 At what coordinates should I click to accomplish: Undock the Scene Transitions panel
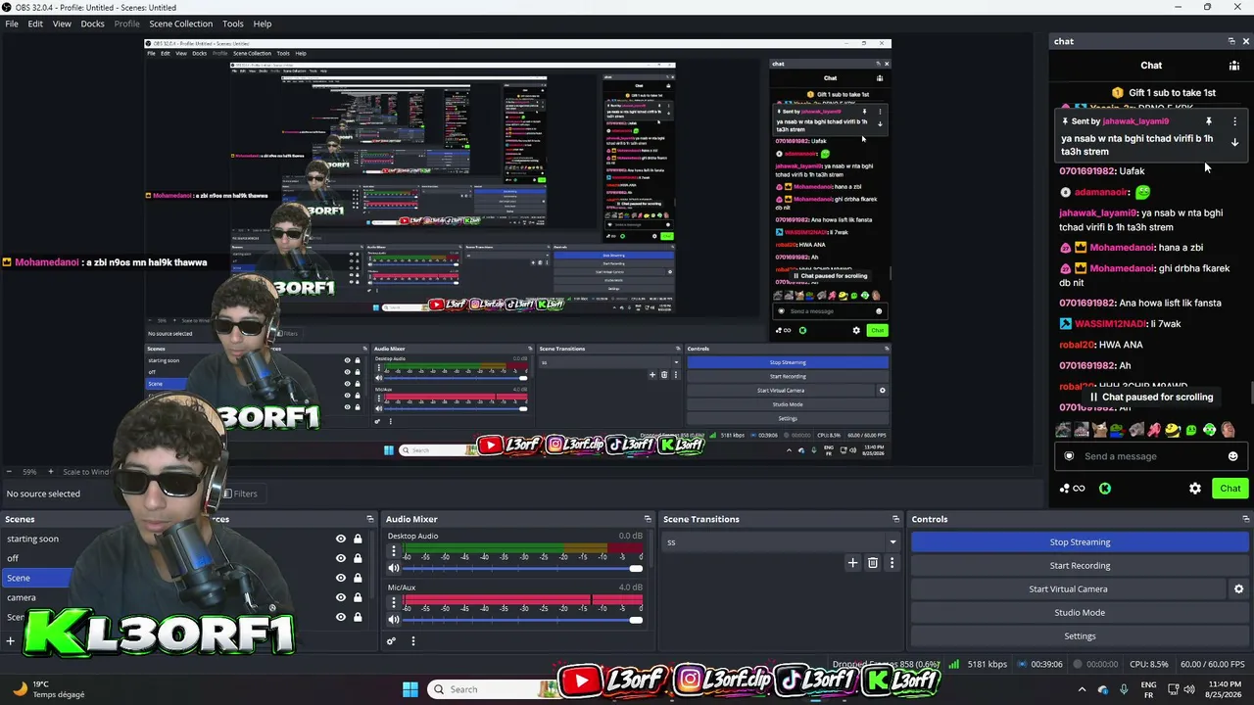(x=895, y=519)
